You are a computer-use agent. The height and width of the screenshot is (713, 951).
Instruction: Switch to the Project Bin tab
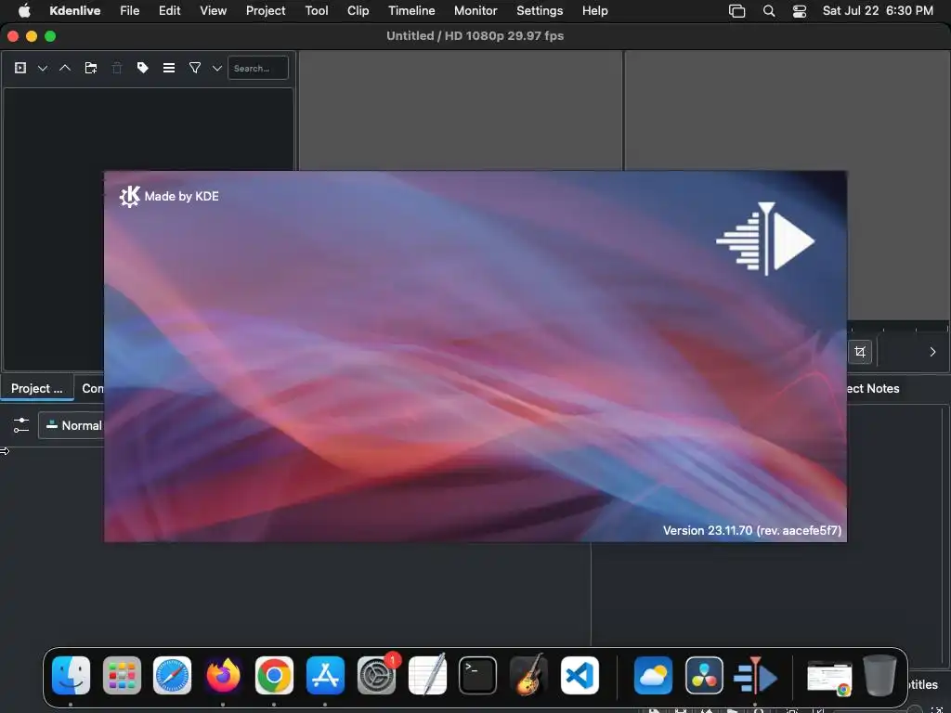coord(36,389)
